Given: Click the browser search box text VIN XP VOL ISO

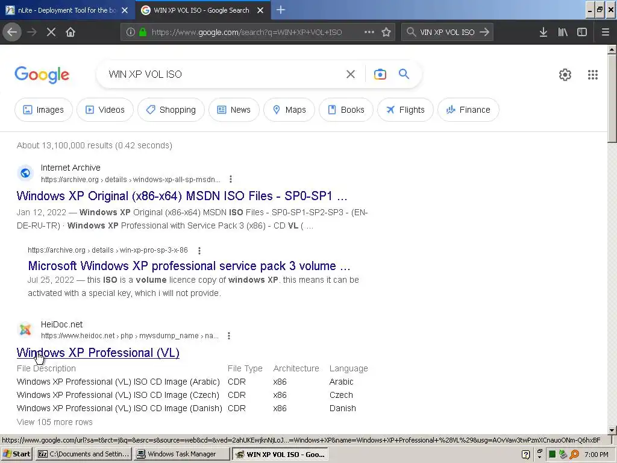Looking at the screenshot, I should pyautogui.click(x=448, y=32).
